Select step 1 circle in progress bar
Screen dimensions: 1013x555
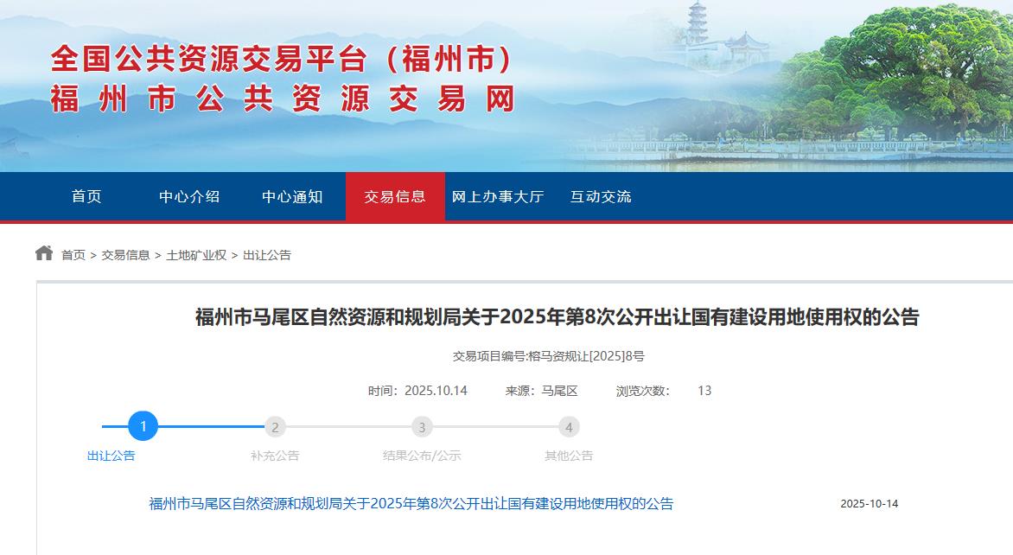tap(143, 426)
